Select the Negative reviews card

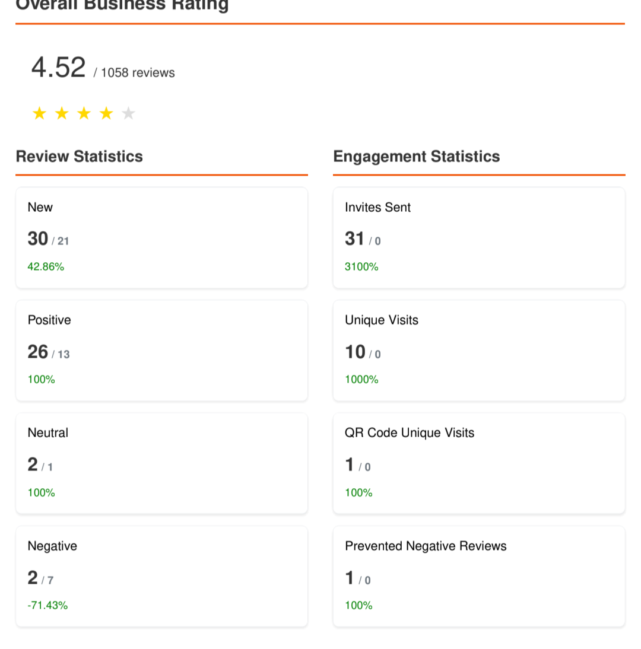pos(161,576)
